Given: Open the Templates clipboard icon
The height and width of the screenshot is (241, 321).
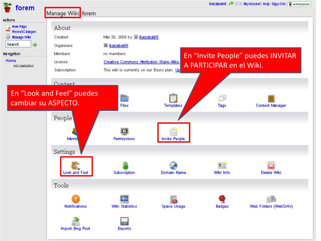Looking at the screenshot, I should (x=173, y=98).
